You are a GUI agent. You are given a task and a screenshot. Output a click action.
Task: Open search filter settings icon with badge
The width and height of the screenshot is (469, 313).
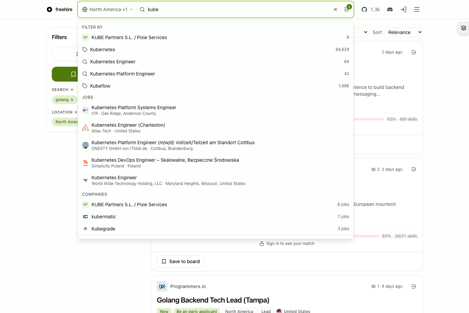347,9
